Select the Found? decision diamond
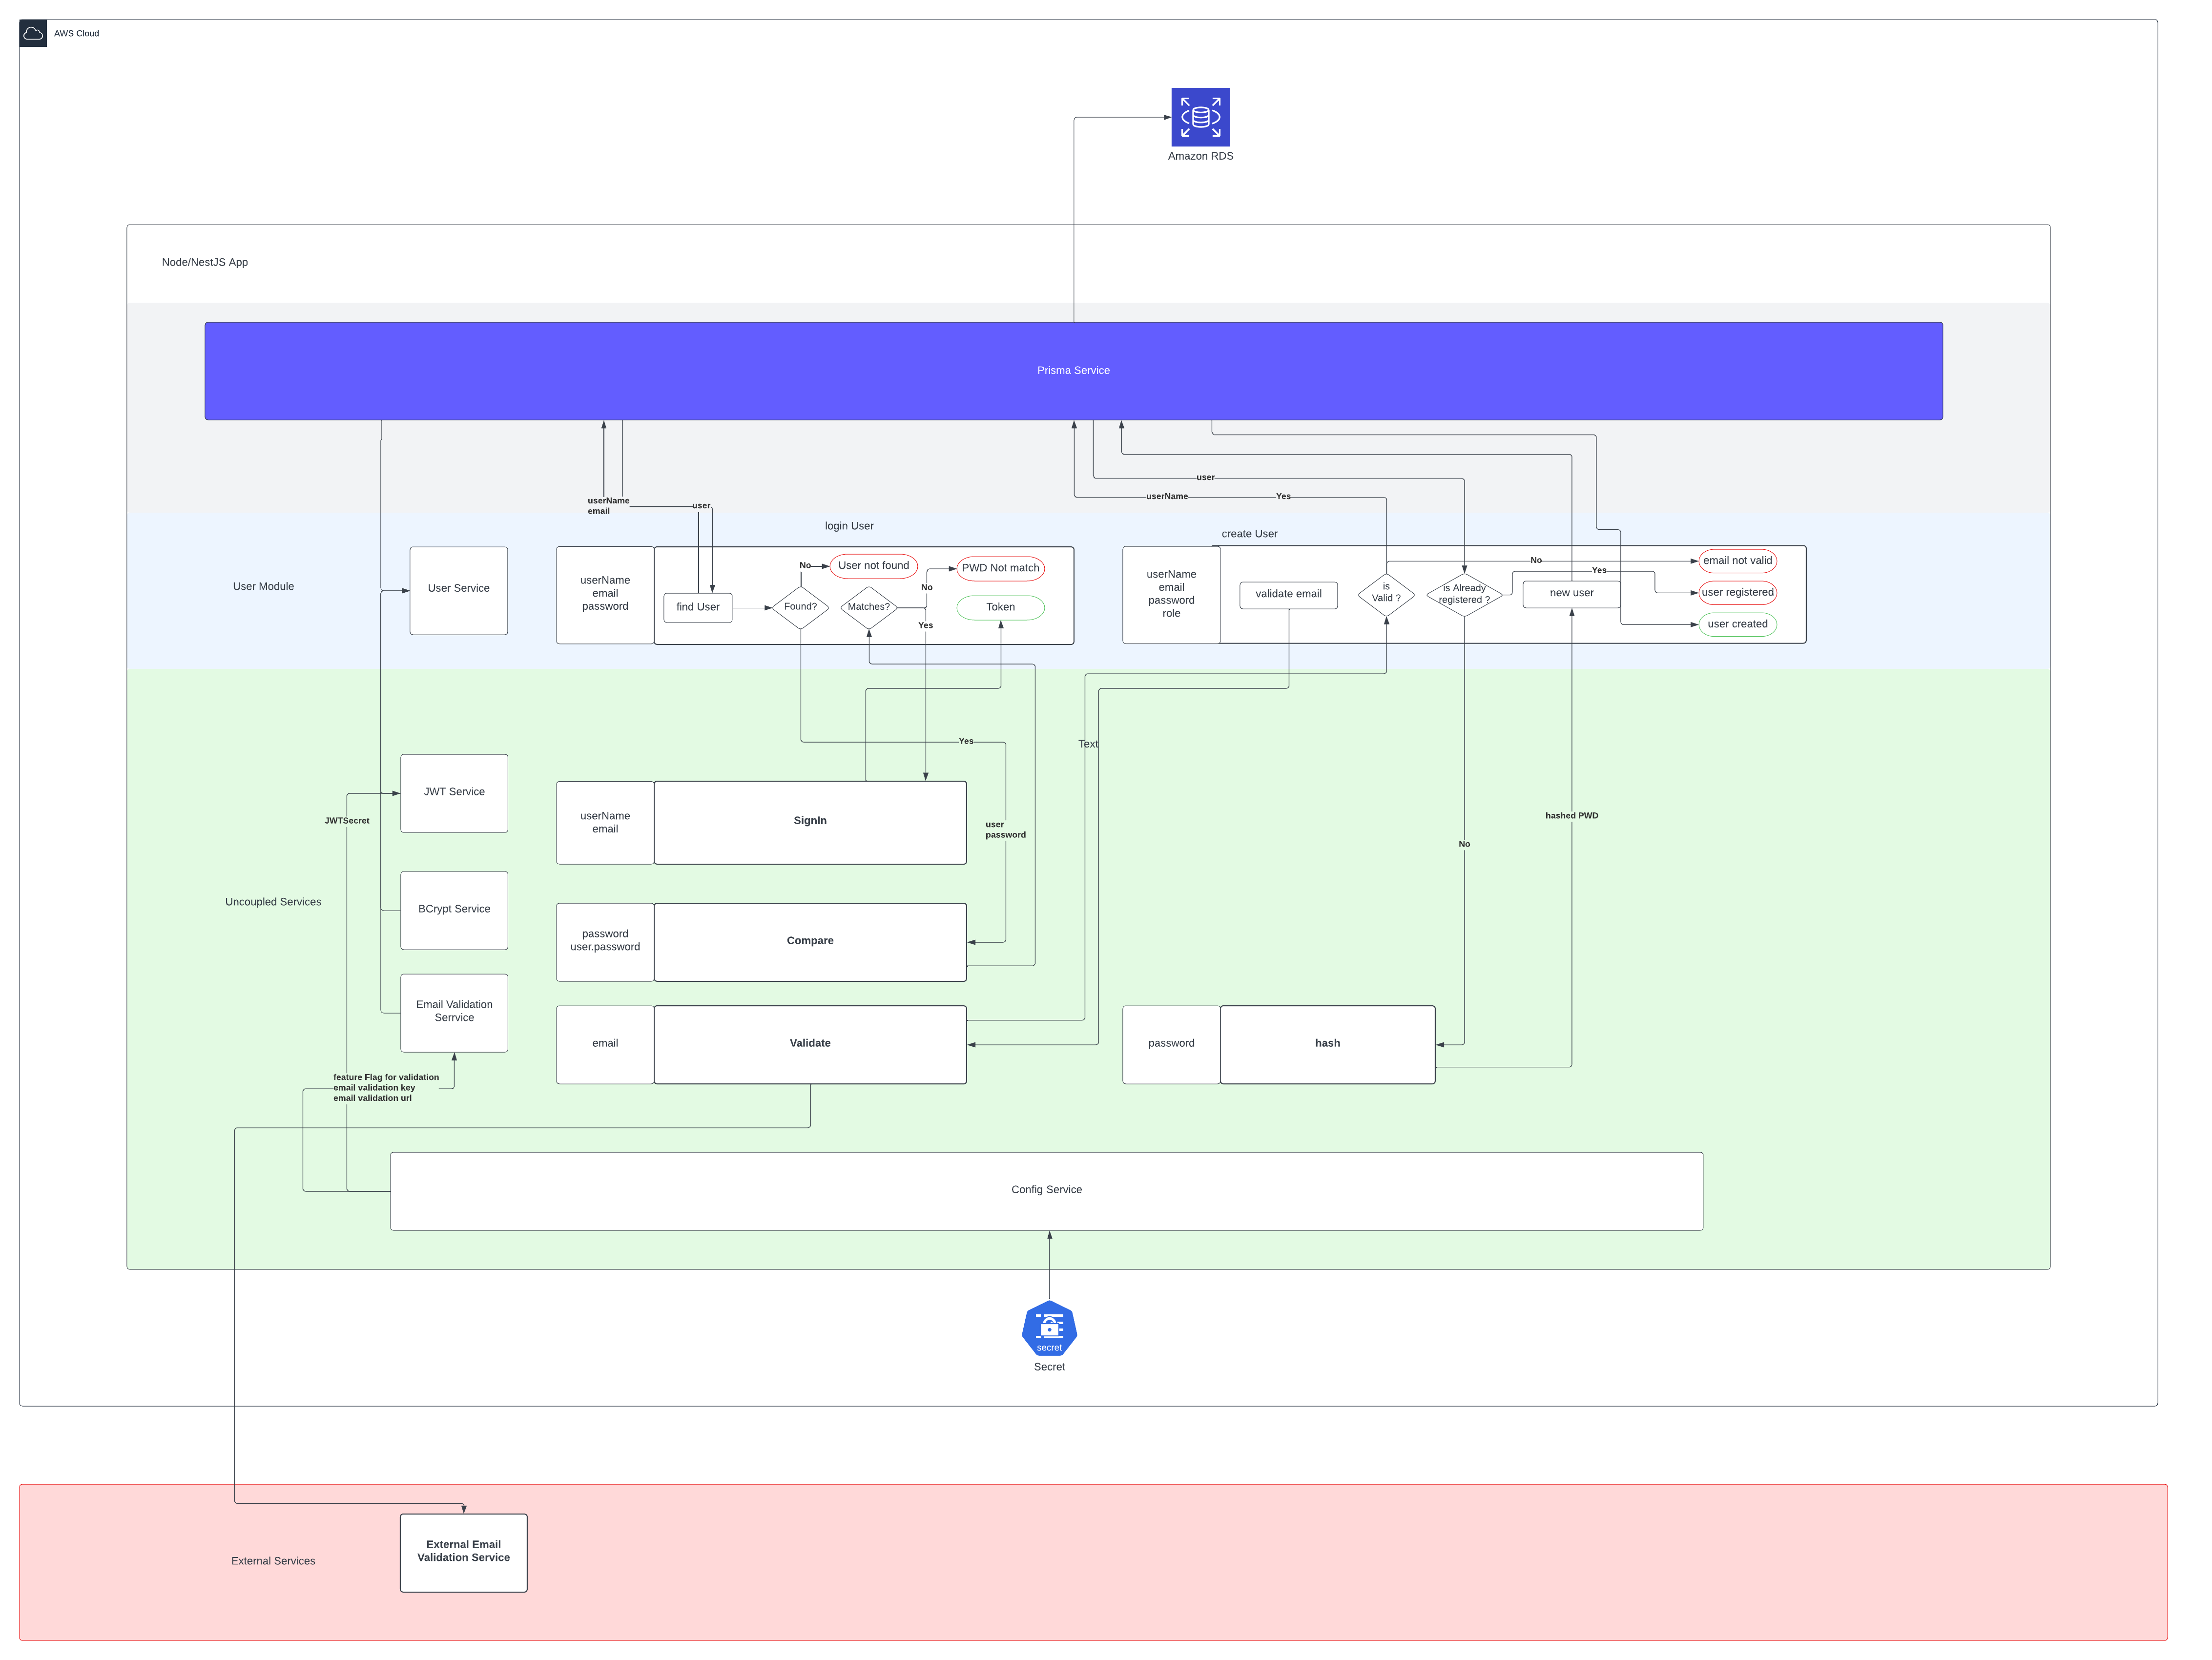Screen dimensions: 2212x1660 (x=800, y=607)
